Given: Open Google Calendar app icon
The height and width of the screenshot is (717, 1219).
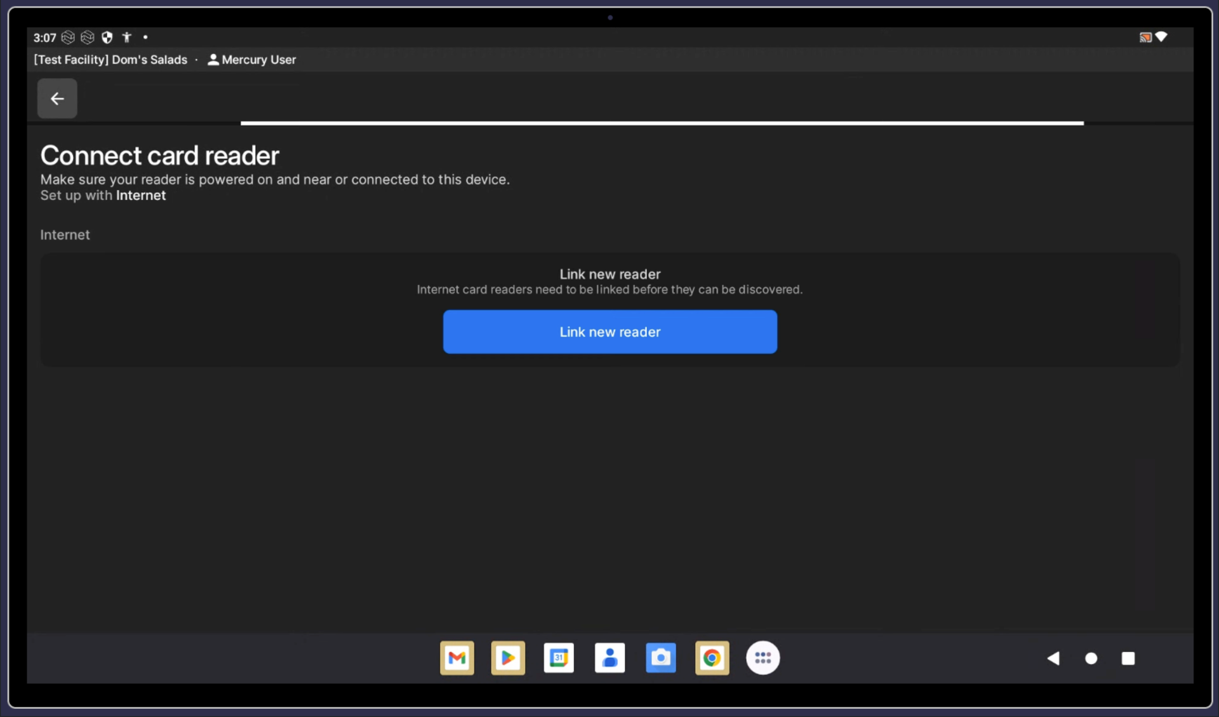Looking at the screenshot, I should (559, 658).
